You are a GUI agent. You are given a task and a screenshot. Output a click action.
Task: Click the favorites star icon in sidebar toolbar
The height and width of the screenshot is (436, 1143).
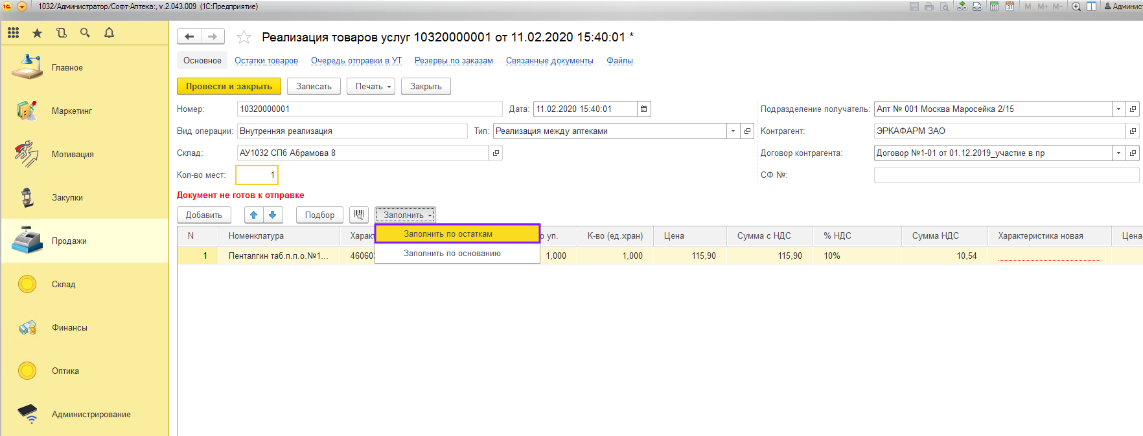tap(38, 33)
